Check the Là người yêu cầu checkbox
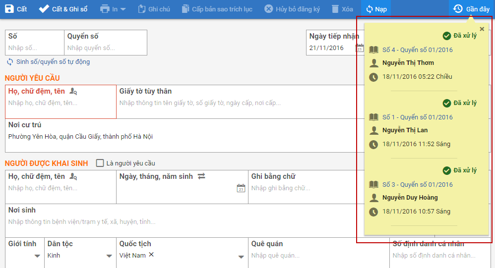The height and width of the screenshot is (268, 495). pyautogui.click(x=100, y=163)
